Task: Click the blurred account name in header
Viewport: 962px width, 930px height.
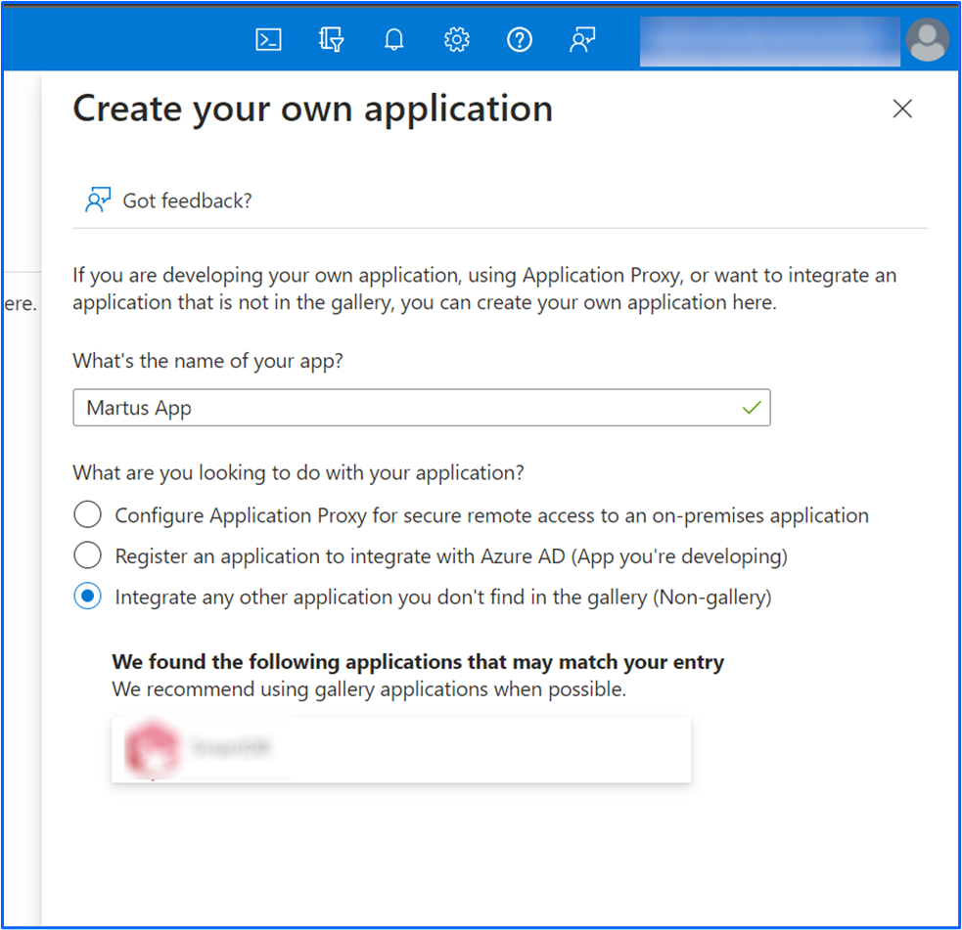Action: pyautogui.click(x=769, y=40)
